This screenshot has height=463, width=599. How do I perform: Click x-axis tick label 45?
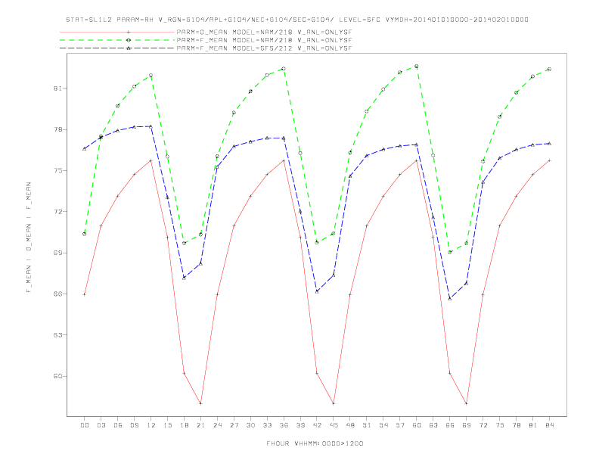click(334, 425)
